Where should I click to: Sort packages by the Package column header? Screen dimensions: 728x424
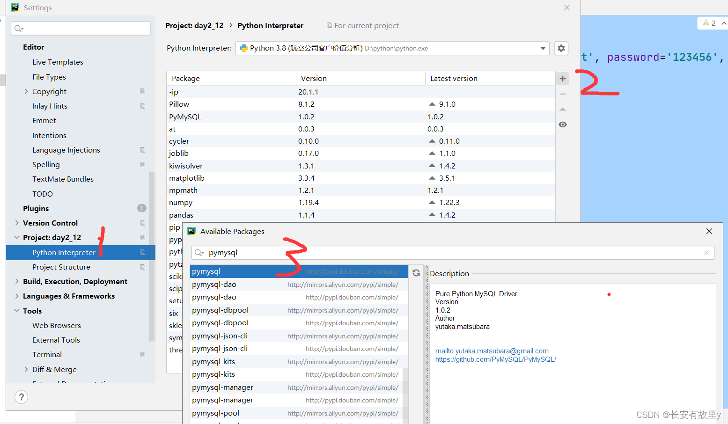pyautogui.click(x=232, y=78)
